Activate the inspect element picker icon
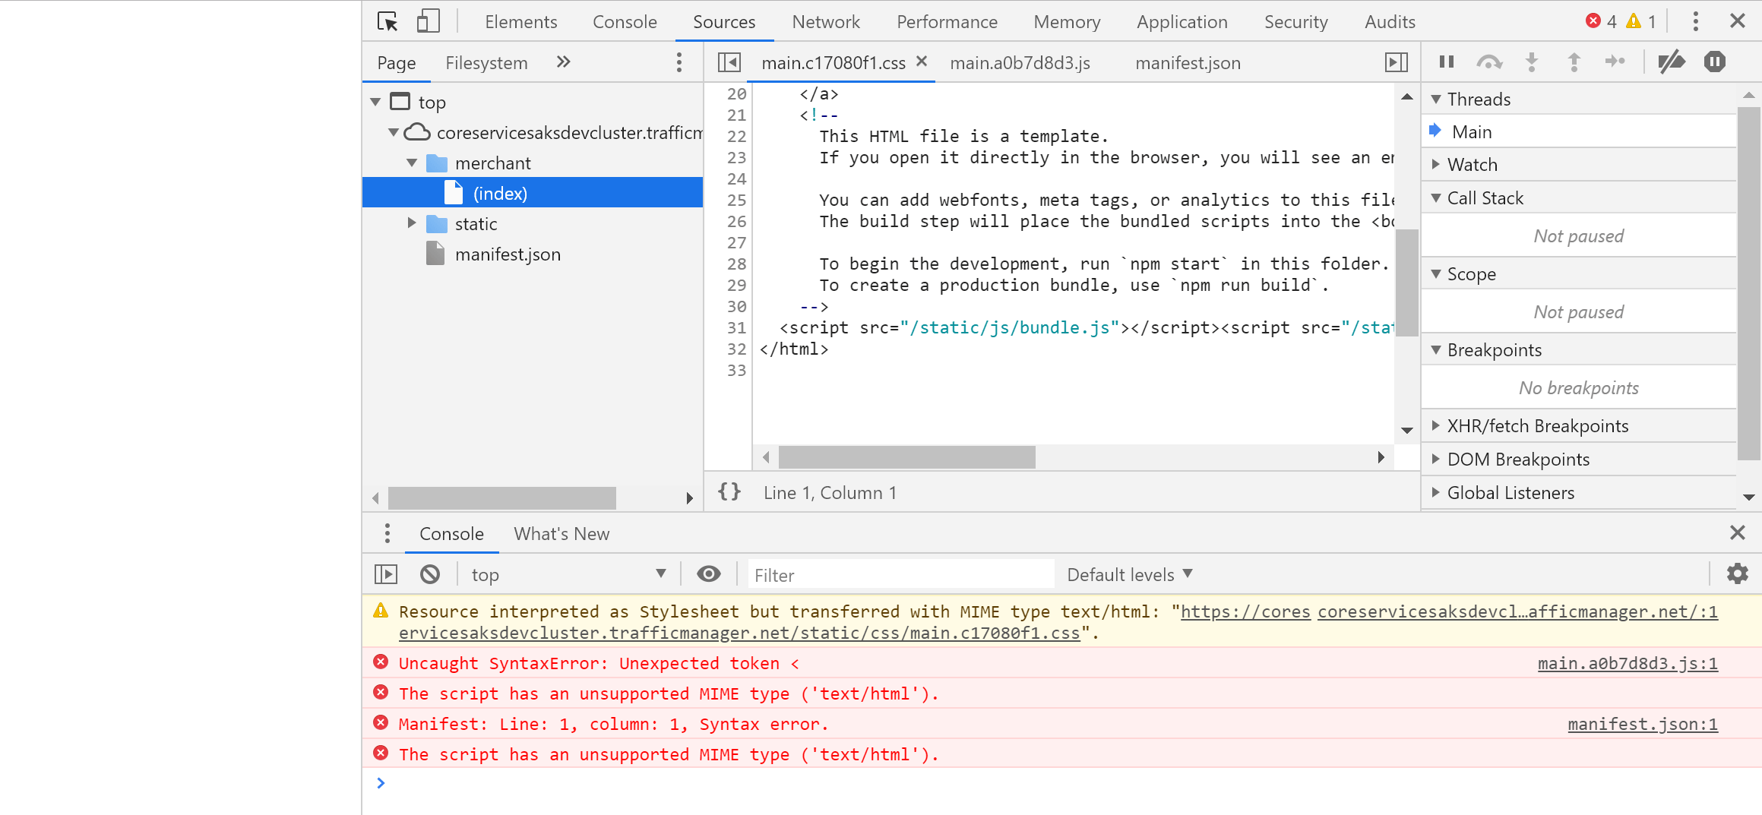This screenshot has height=815, width=1762. [388, 21]
